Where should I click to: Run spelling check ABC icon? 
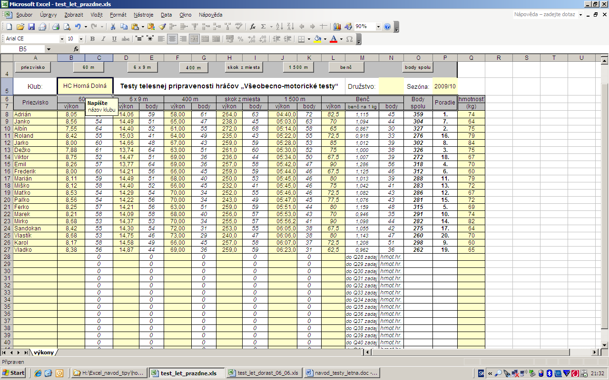point(239,27)
